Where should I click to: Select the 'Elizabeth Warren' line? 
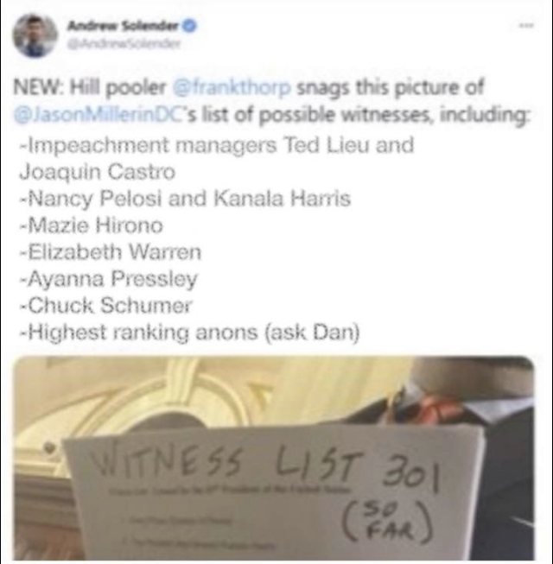[111, 252]
